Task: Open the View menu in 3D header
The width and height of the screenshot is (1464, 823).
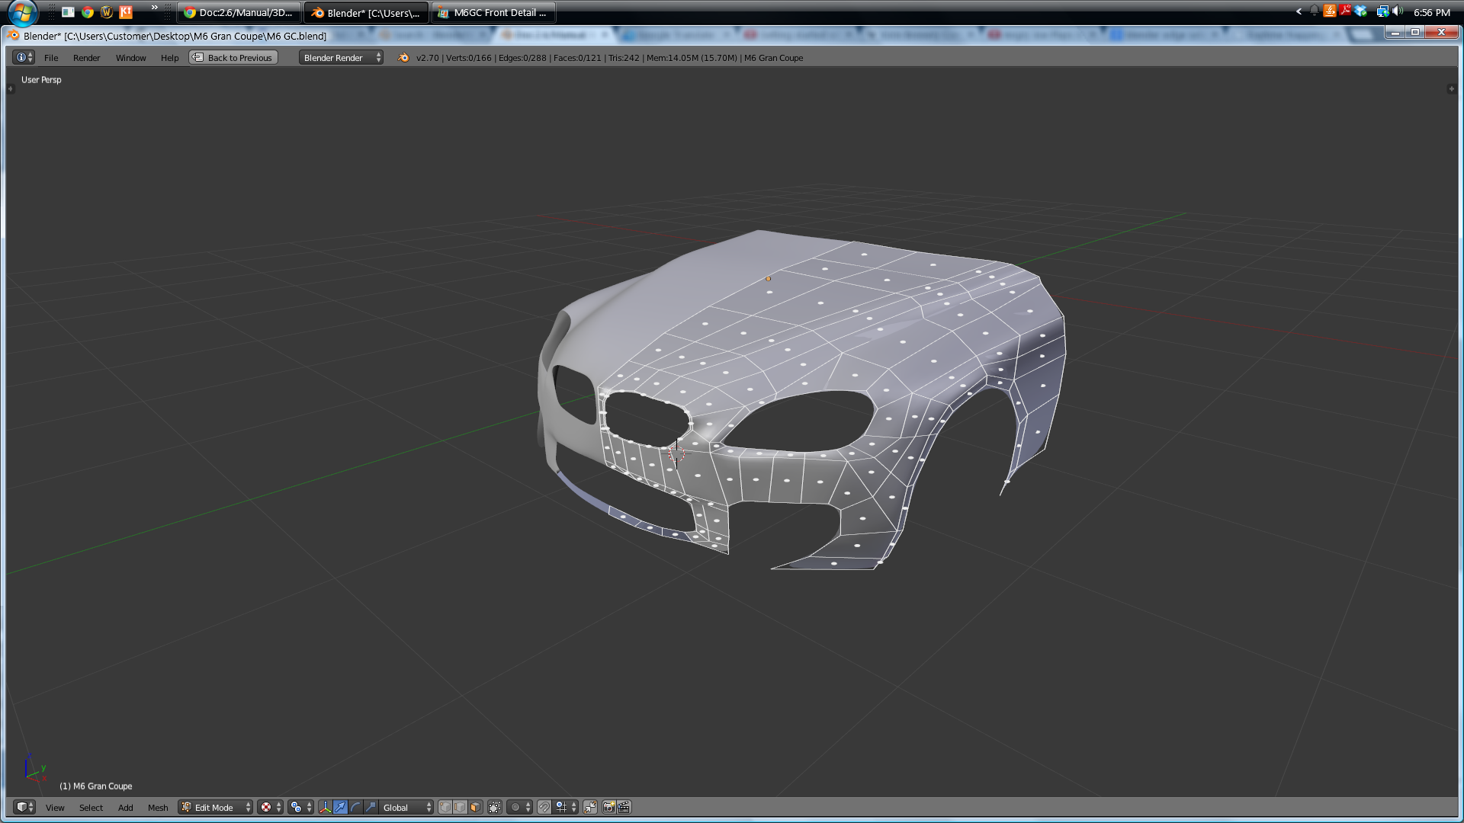Action: tap(55, 808)
